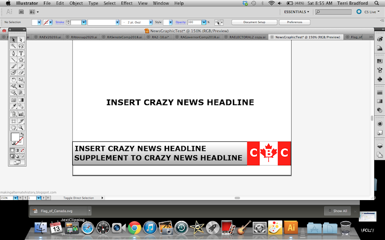Open the CS Live dropdown
Image resolution: width=385 pixels, height=240 pixels.
pos(372,12)
